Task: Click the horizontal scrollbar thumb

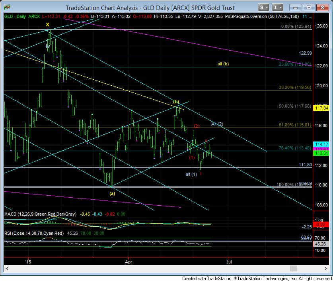Action: click(x=293, y=268)
